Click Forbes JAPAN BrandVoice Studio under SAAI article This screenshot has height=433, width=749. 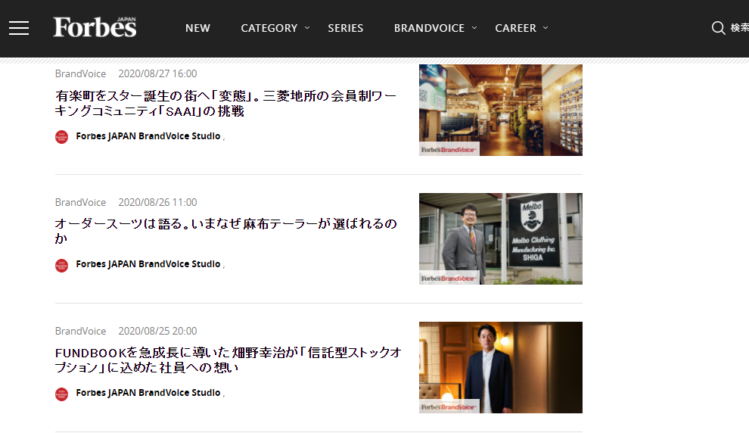click(x=148, y=136)
